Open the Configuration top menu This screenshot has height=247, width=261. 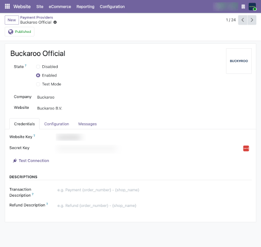click(112, 7)
